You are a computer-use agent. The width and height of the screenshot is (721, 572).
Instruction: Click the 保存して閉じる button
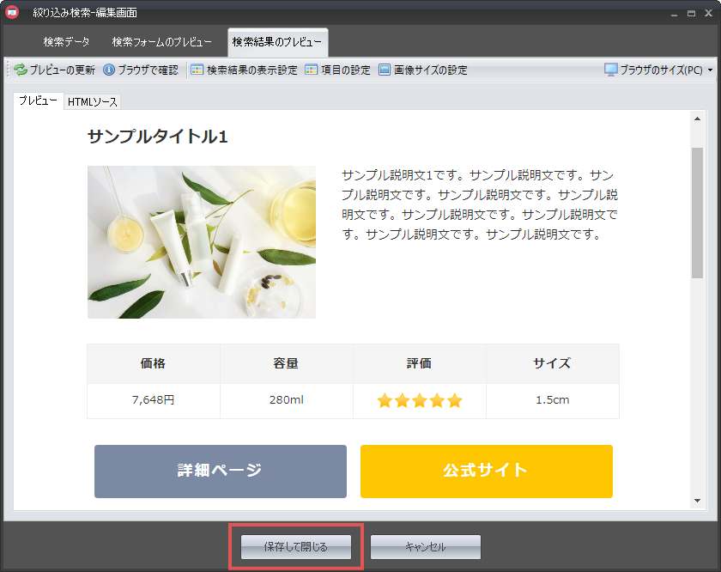[x=296, y=546]
